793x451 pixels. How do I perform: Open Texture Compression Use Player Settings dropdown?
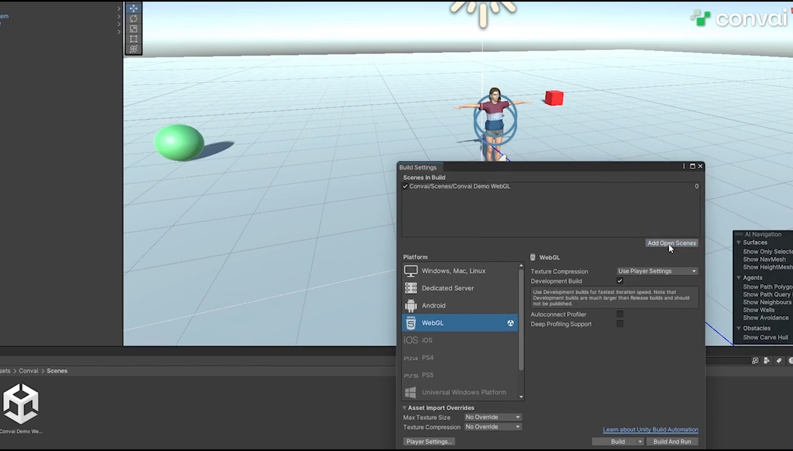(x=656, y=271)
